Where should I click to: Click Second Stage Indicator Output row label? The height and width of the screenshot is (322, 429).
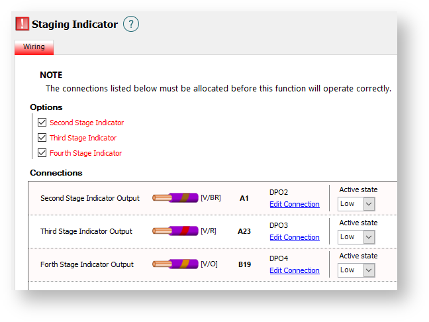click(90, 198)
